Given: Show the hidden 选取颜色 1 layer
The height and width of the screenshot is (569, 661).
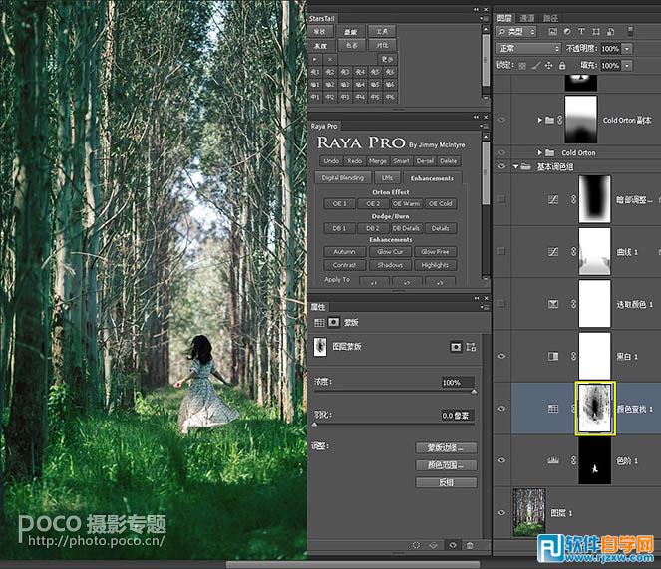Looking at the screenshot, I should (x=501, y=304).
